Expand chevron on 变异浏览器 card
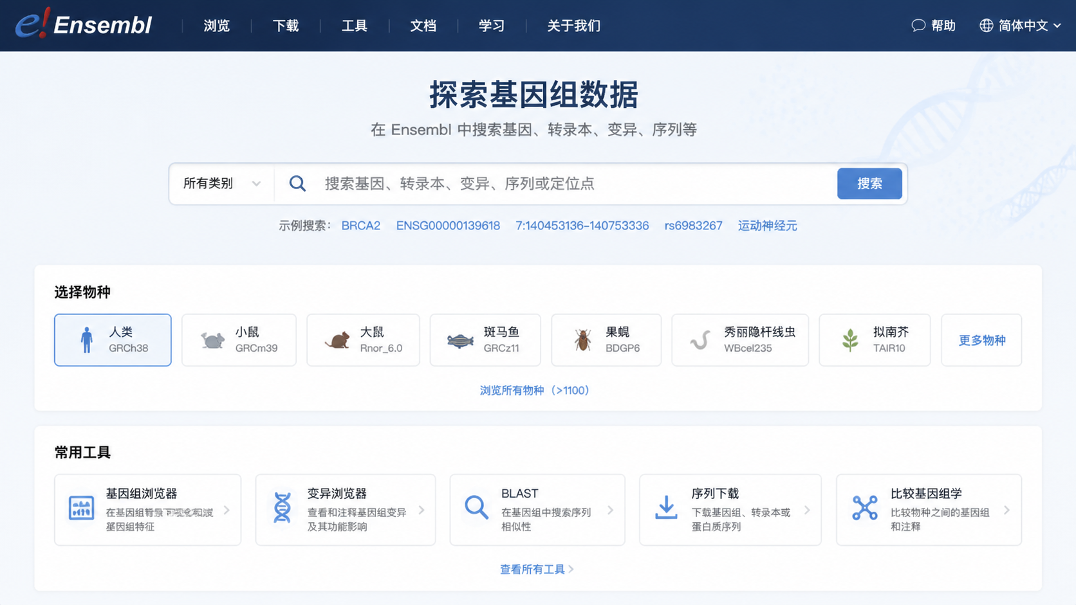 coord(422,510)
